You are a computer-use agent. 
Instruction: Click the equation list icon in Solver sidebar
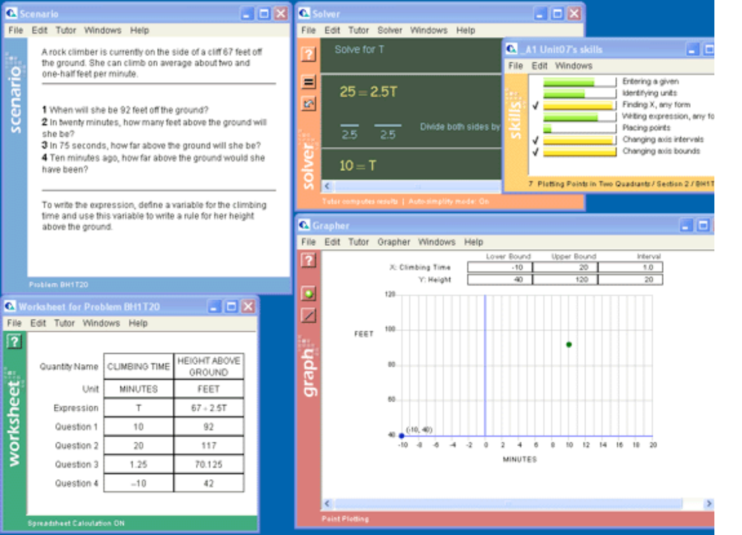click(x=308, y=82)
